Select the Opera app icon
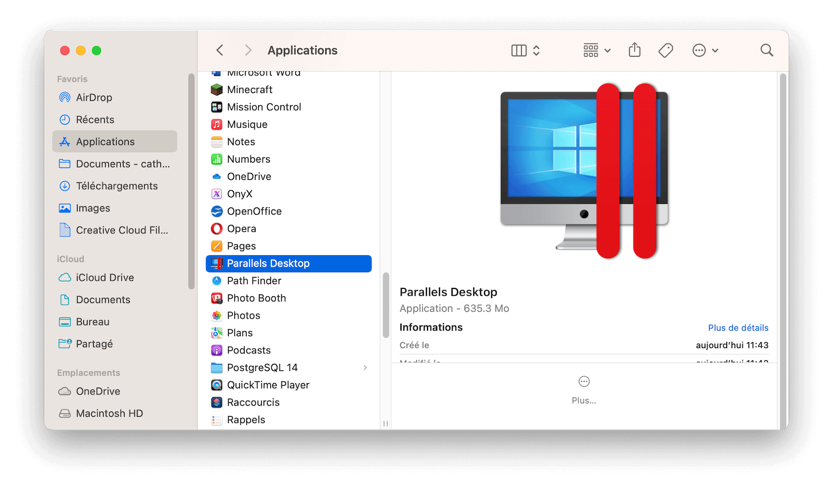This screenshot has width=833, height=488. coord(217,229)
